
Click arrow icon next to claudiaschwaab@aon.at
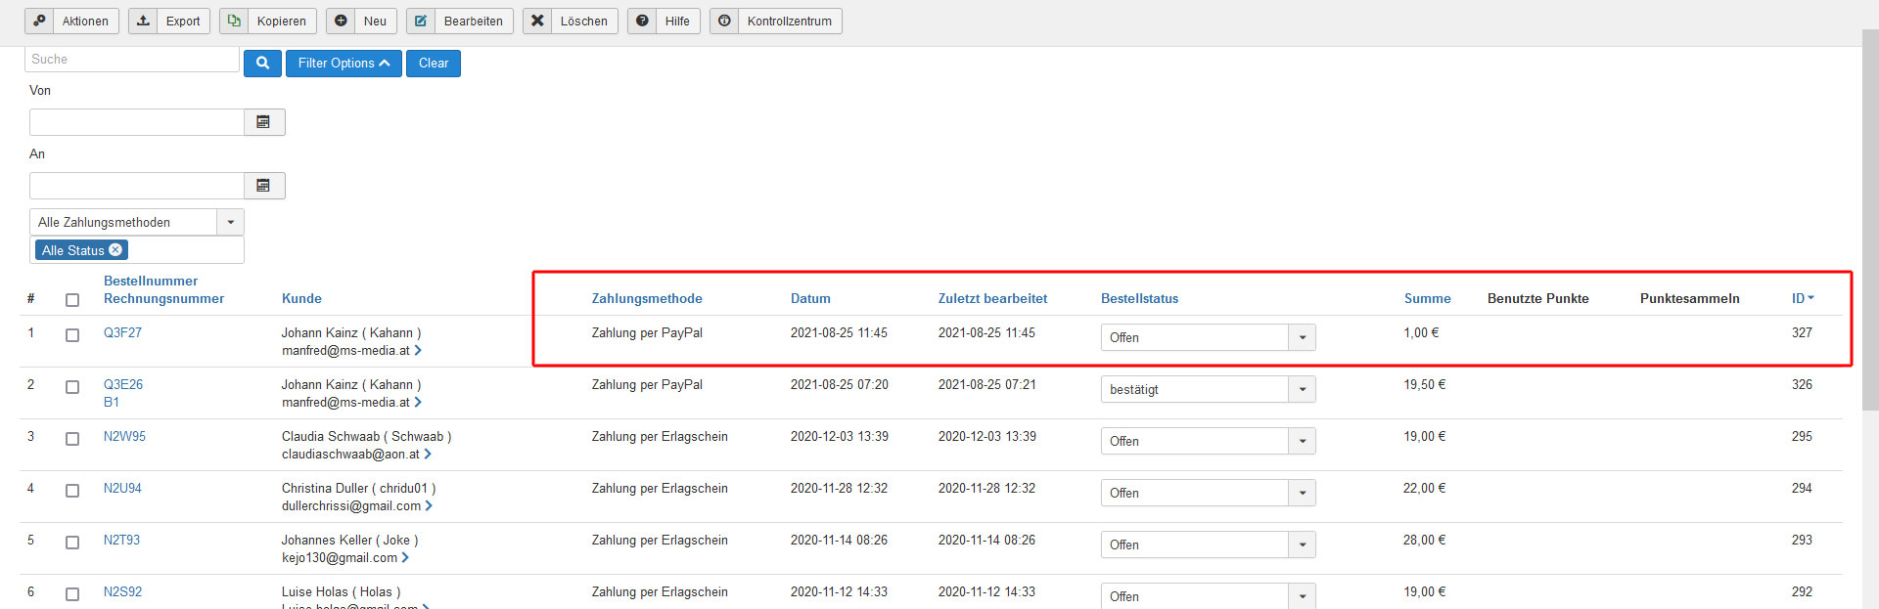(428, 454)
